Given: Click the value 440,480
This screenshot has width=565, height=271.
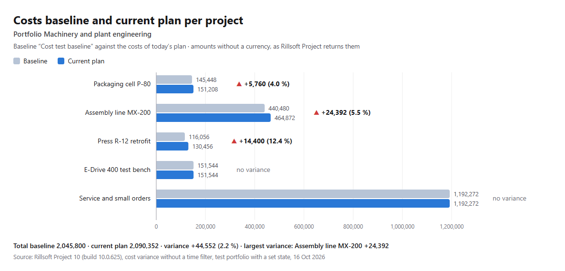Looking at the screenshot, I should [279, 108].
